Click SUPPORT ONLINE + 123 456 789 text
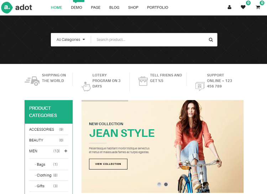Image resolution: width=267 pixels, height=194 pixels. [x=219, y=81]
